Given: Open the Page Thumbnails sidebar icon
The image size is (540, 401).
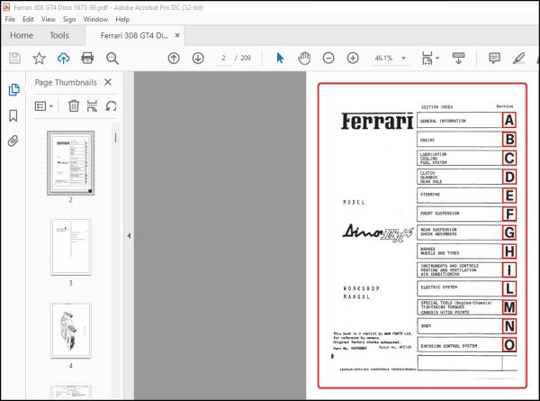Looking at the screenshot, I should (x=13, y=89).
